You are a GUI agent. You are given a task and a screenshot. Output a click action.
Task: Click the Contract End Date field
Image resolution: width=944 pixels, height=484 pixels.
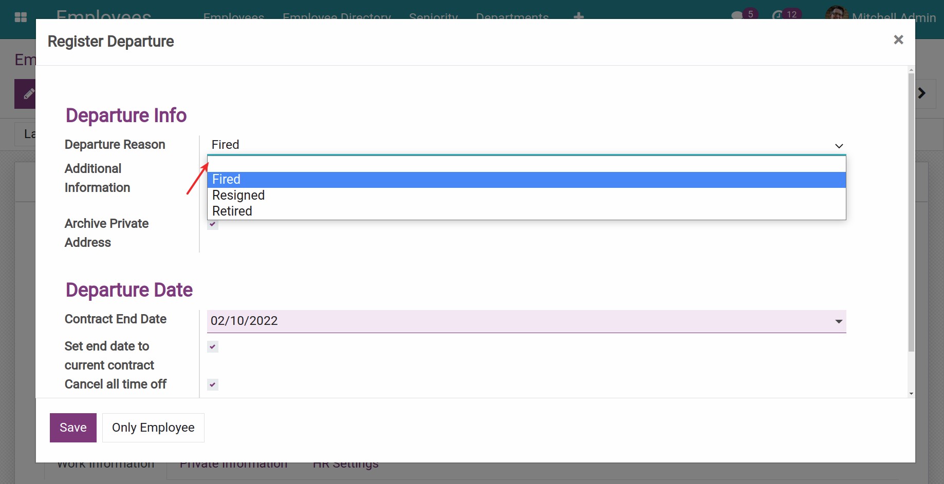514,321
